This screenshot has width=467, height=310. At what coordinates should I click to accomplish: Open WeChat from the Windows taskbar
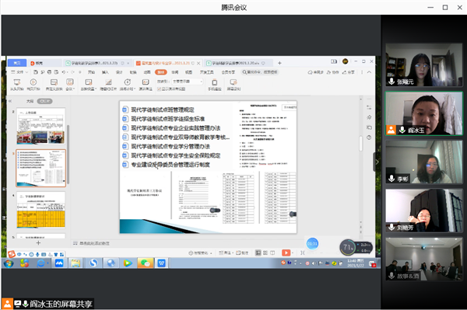point(146,263)
